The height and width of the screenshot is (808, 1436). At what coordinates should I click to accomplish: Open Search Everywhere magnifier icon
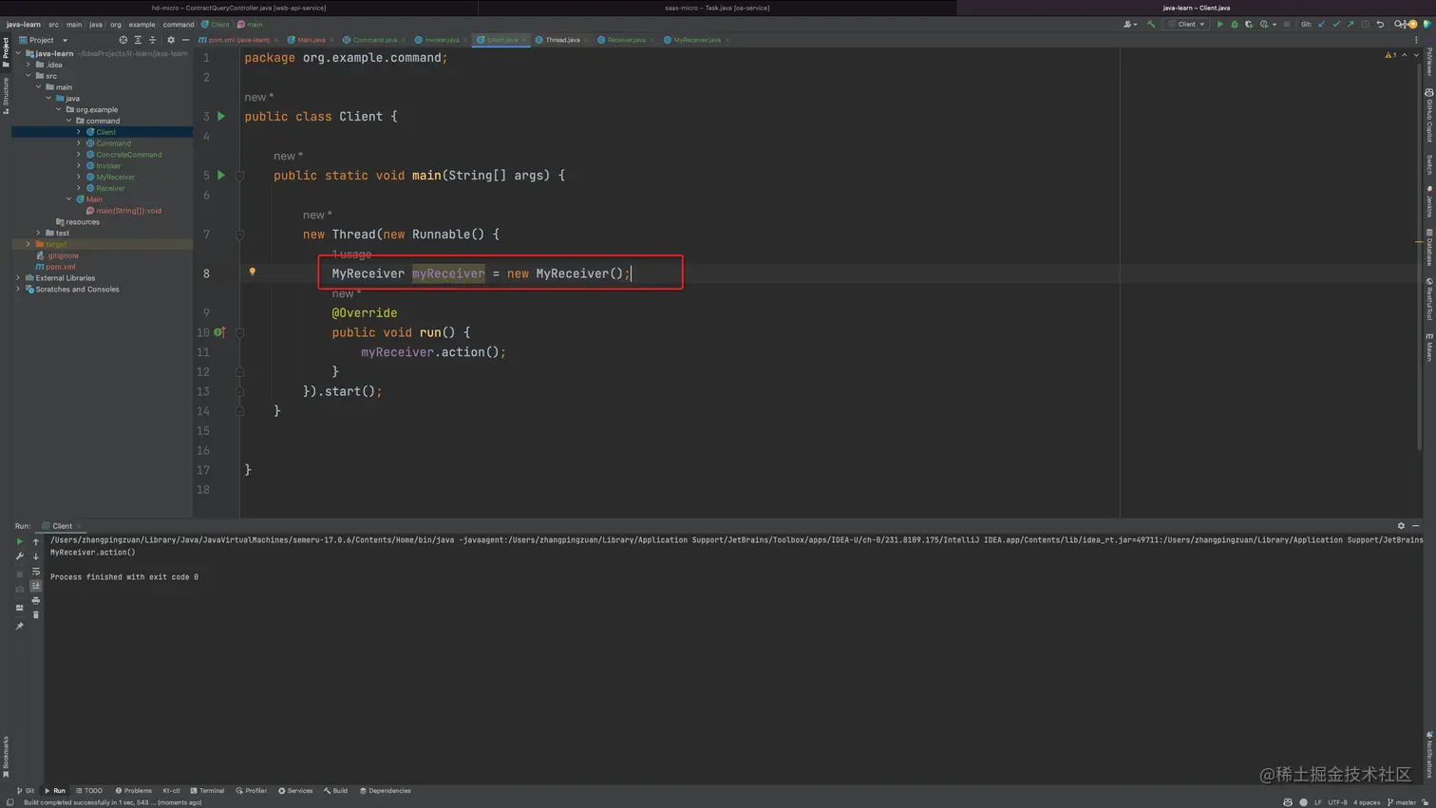coord(1398,25)
